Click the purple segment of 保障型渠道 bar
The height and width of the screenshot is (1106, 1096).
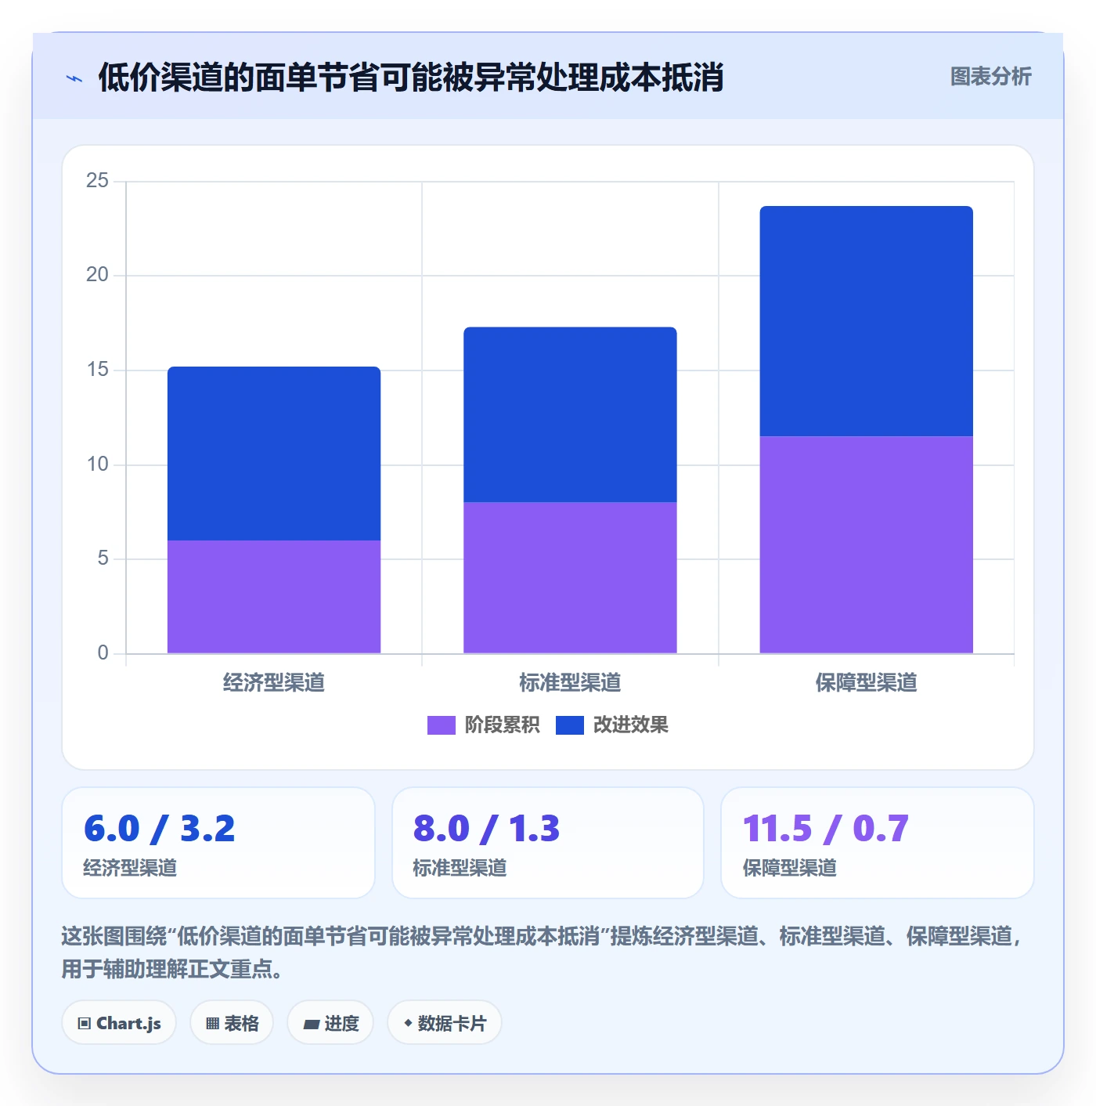point(866,544)
